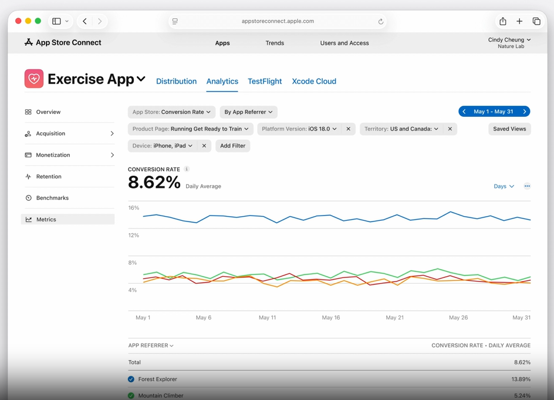This screenshot has width=554, height=400.
Task: Go to next date range arrow
Action: [x=524, y=112]
